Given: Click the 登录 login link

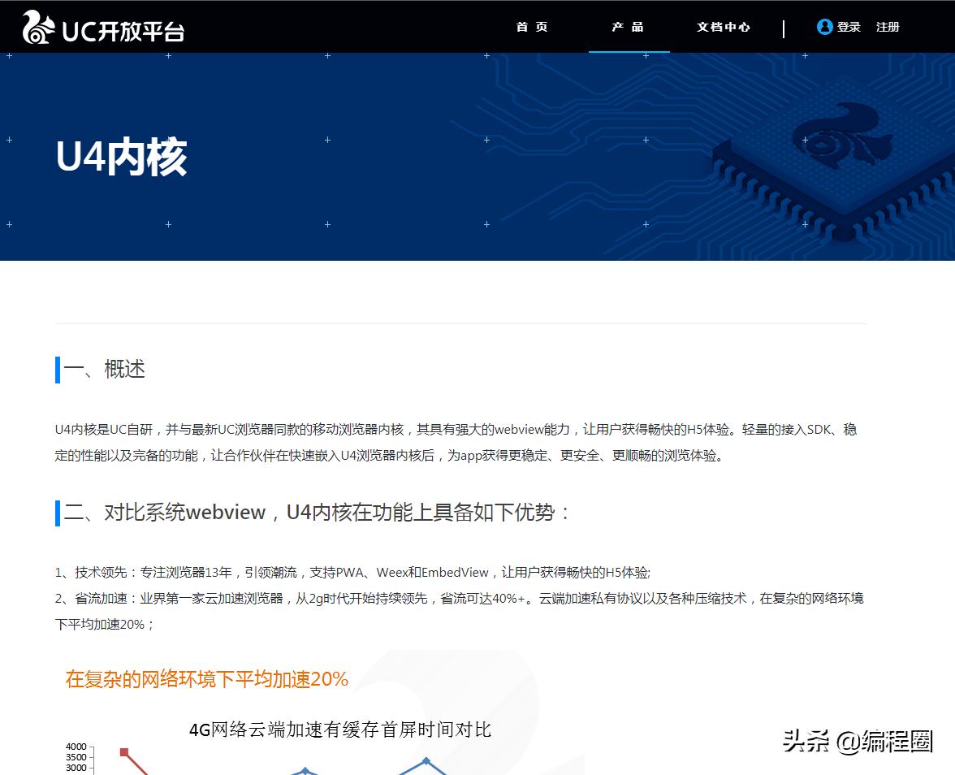Looking at the screenshot, I should click(850, 27).
